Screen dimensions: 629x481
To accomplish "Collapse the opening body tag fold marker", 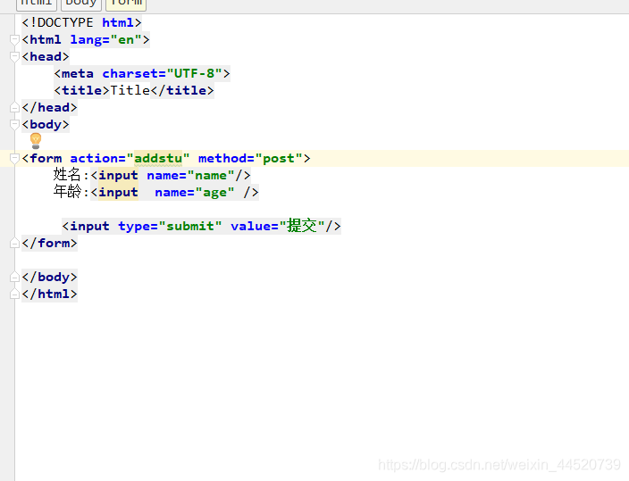I will click(x=14, y=124).
